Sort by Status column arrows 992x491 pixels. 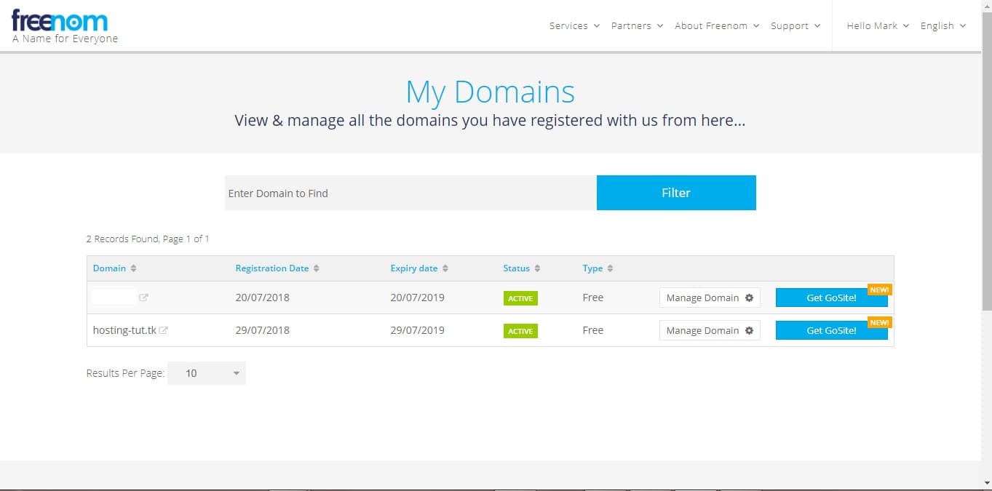point(537,268)
